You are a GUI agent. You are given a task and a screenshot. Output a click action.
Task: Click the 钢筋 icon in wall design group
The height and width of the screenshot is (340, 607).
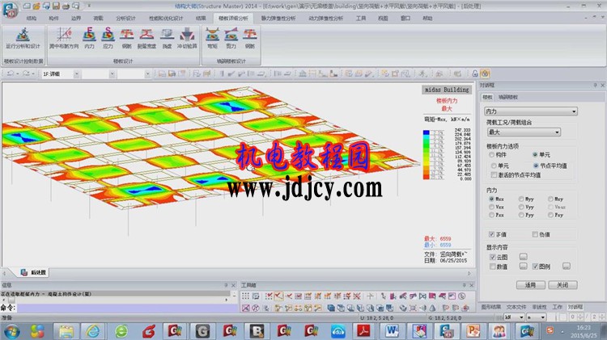click(x=250, y=39)
